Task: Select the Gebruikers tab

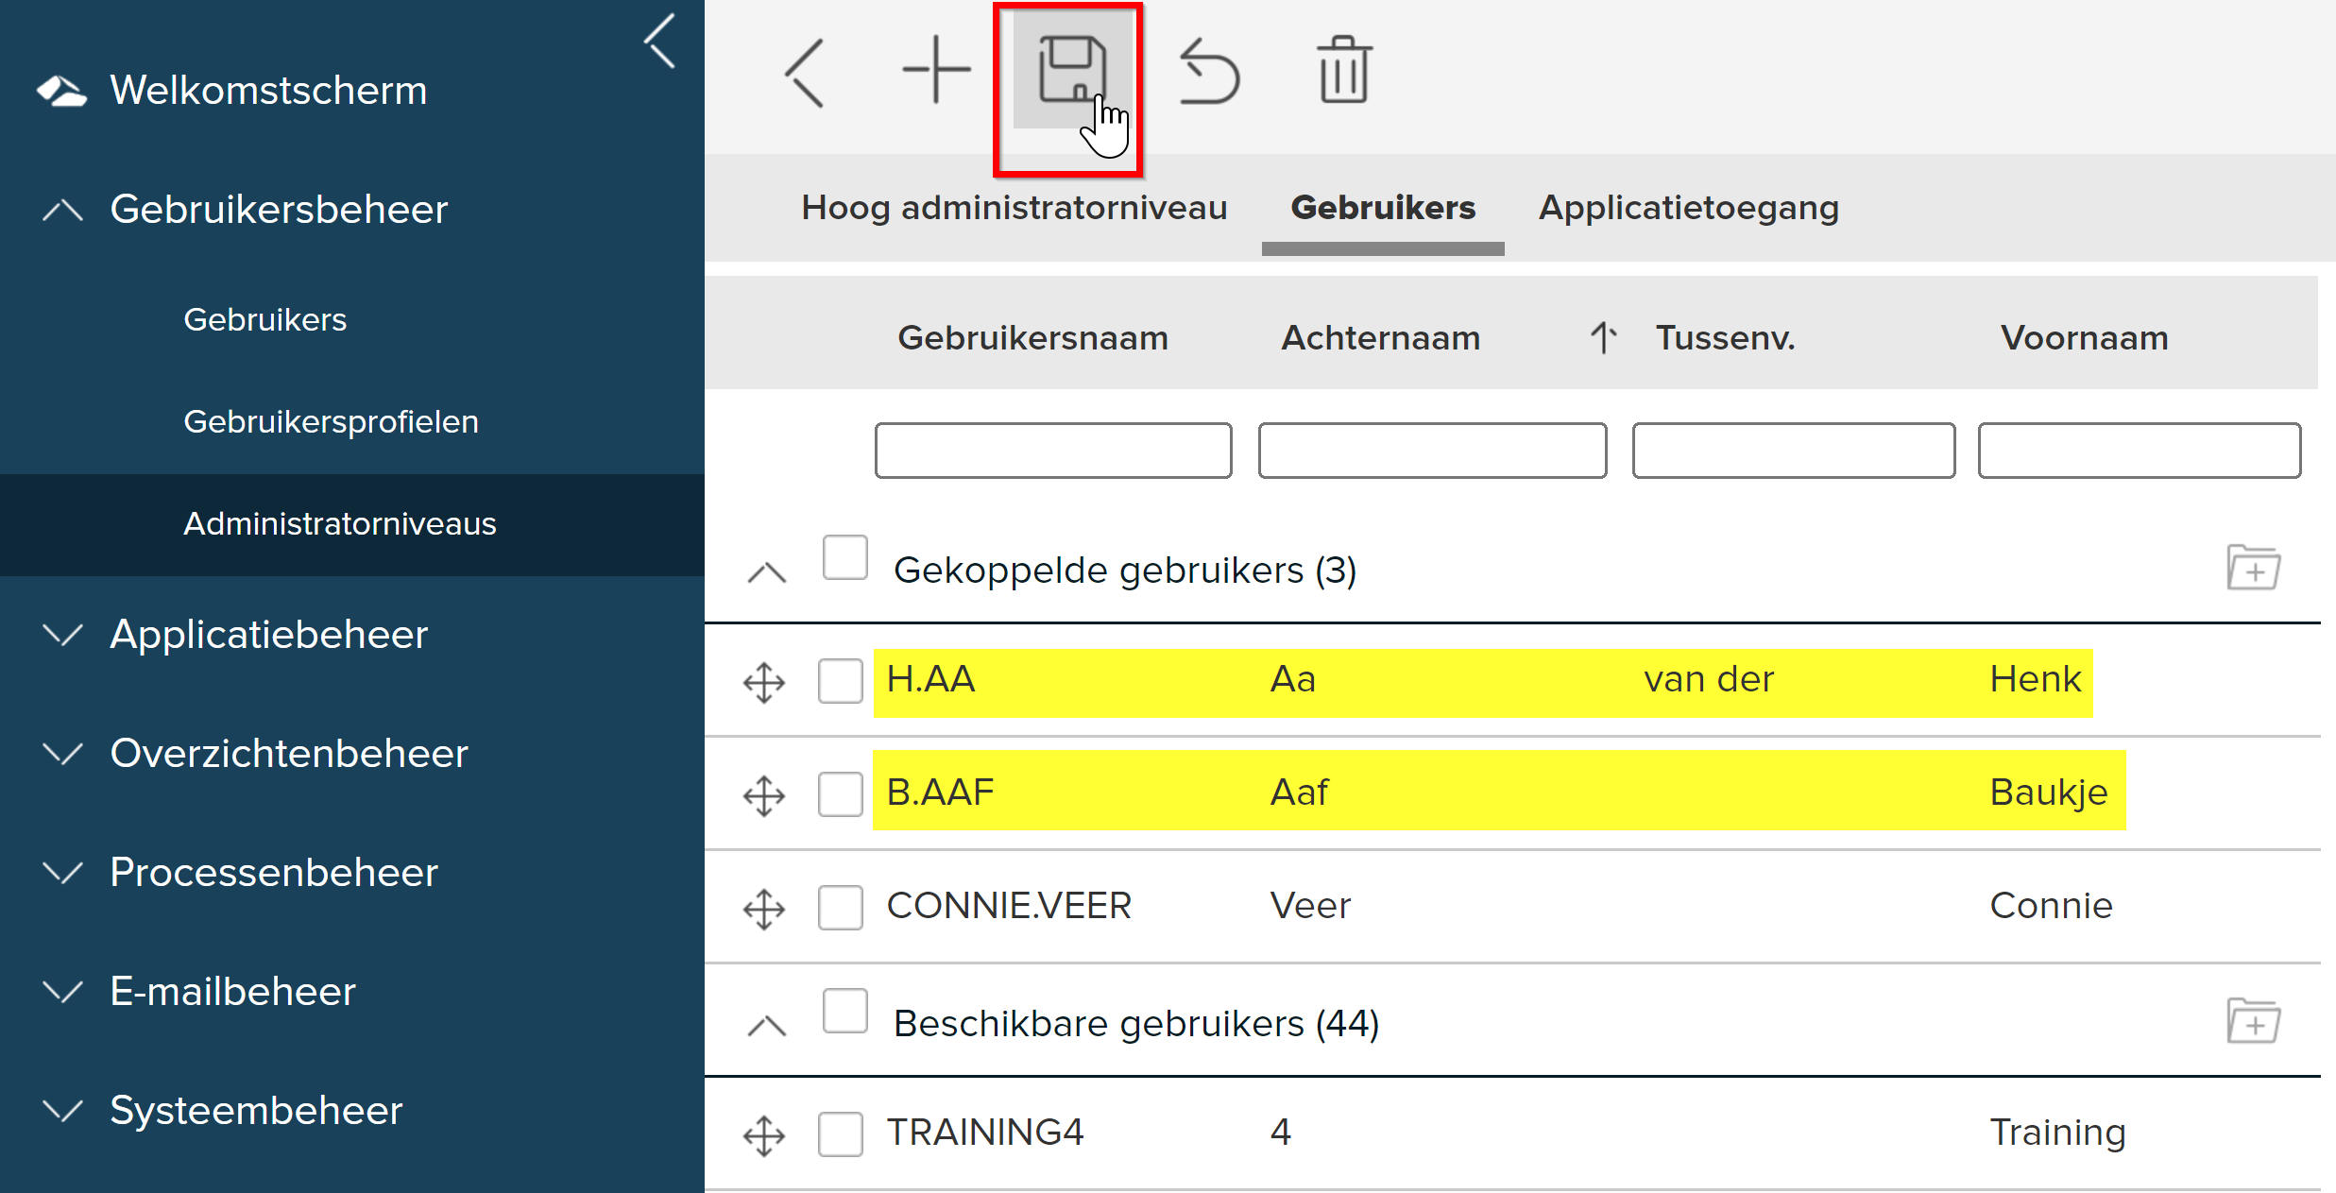Action: [1383, 208]
